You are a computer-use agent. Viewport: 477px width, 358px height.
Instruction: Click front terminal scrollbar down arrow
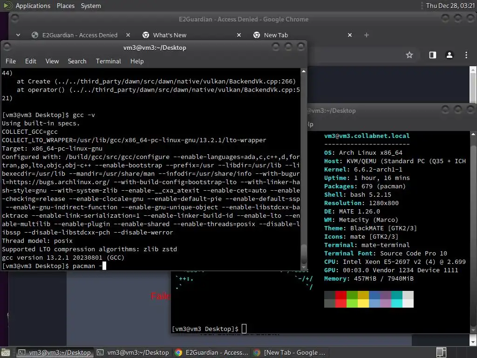[x=304, y=267]
